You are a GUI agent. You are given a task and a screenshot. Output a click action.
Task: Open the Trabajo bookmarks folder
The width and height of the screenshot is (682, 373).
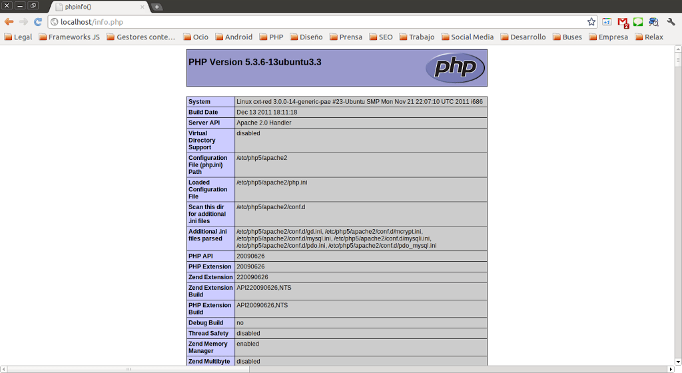[x=417, y=37]
